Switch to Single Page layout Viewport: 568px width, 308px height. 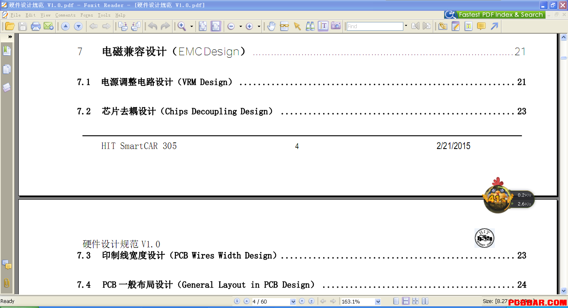(396, 301)
